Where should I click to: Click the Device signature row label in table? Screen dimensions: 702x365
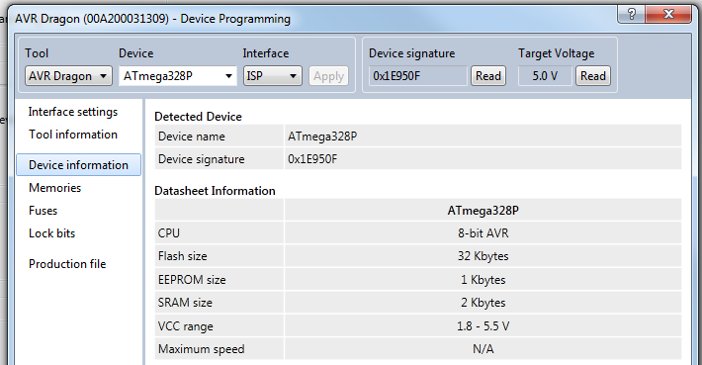coord(201,159)
